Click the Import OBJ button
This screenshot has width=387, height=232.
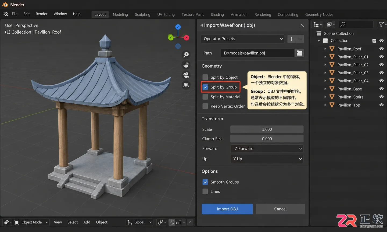point(227,209)
